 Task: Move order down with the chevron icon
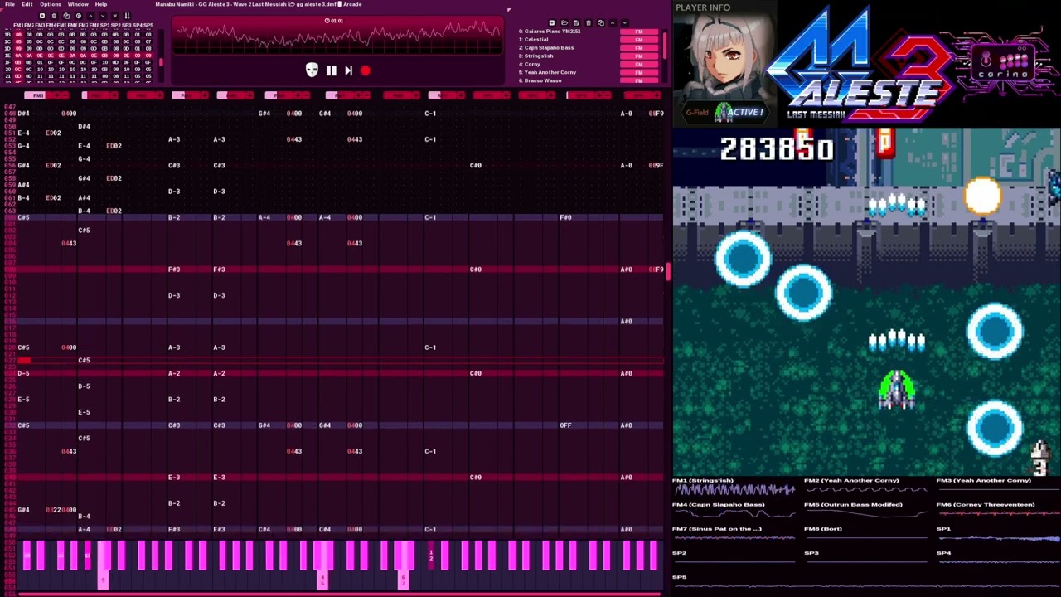[x=103, y=16]
